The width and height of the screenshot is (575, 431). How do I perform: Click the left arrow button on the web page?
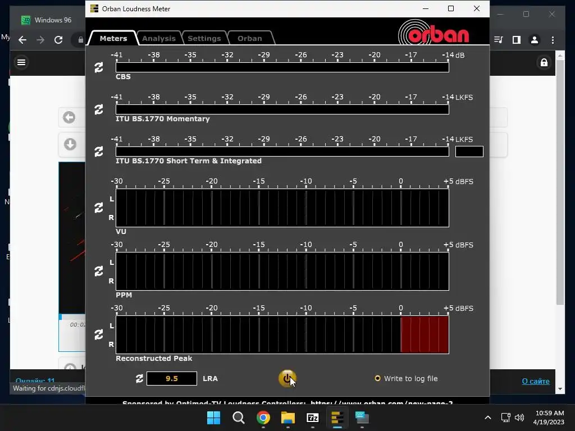[x=69, y=117]
